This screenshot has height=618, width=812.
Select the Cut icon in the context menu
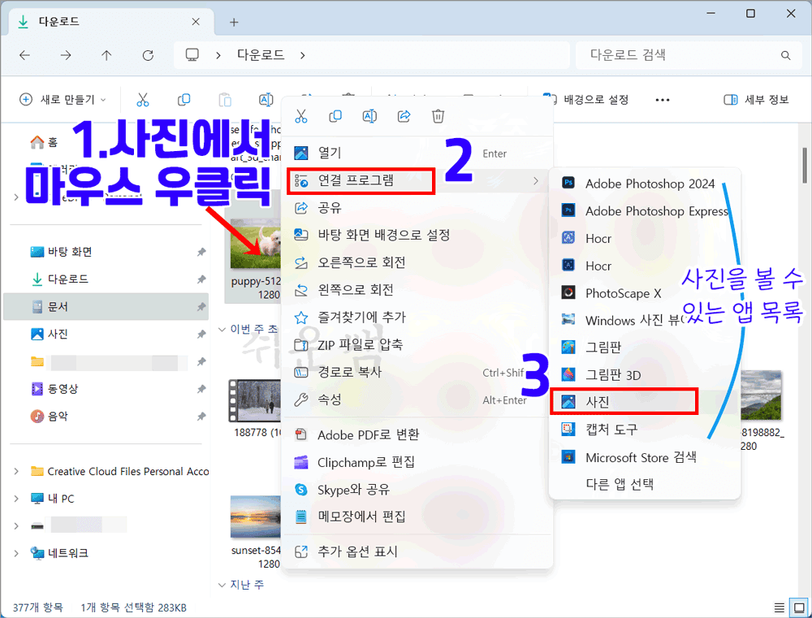[300, 116]
